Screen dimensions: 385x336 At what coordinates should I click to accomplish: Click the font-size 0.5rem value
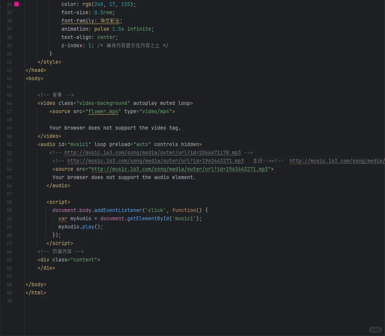click(x=103, y=12)
